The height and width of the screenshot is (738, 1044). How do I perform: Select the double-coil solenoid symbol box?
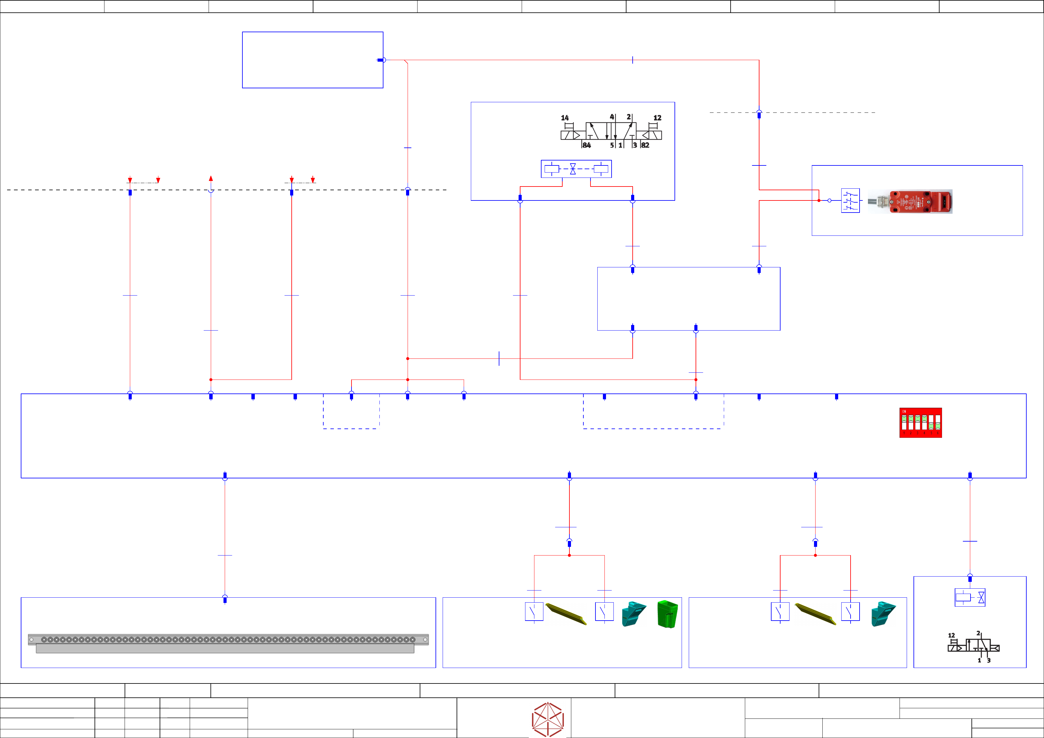coord(576,169)
